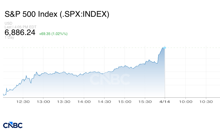The height and width of the screenshot is (137, 220).
Task: Click the blue endpoint dot on the chart line
Action: (x=165, y=48)
